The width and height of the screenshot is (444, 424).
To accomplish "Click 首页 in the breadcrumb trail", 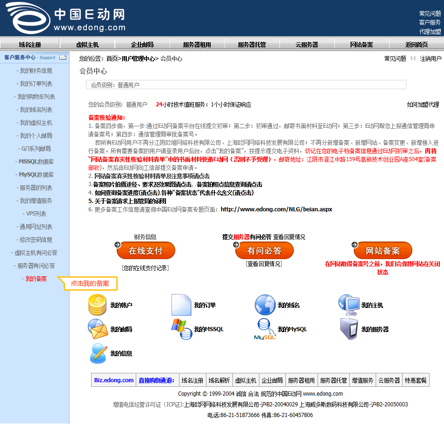I will click(112, 59).
